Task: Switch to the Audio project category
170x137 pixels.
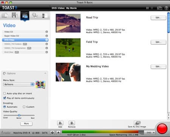Action: 15,15
